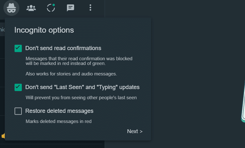
Task: Click the "Will prevent you from seeing" description
Action: (81, 98)
